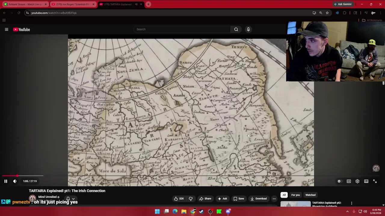The height and width of the screenshot is (216, 385).
Task: Switch to fishtank Stream browser tab
Action: coord(25,4)
